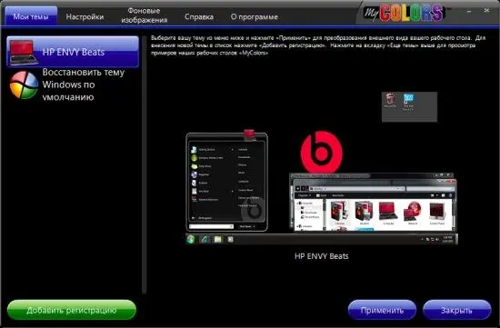Open the Фоновые изображения tab
Screen dimensions: 500x328
pyautogui.click(x=144, y=15)
